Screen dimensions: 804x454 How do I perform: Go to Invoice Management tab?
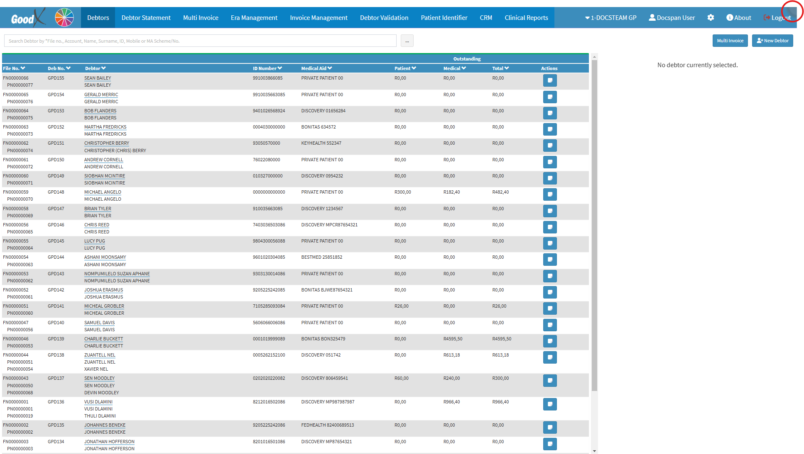[319, 18]
